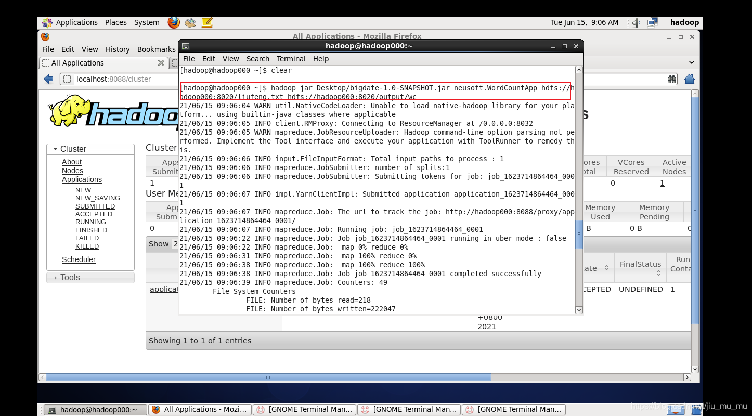Screen dimensions: 752x416
Task: Filter applications by FAILED state
Action: [x=87, y=238]
